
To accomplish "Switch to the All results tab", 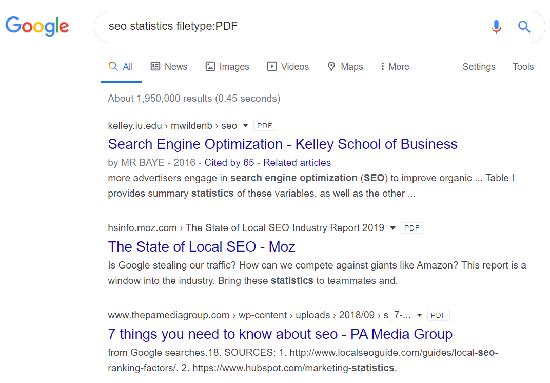I will (x=121, y=66).
